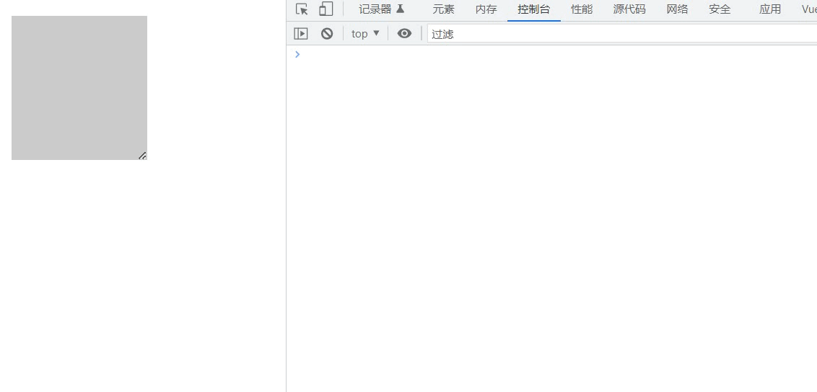Clear the console with the ban icon
This screenshot has width=817, height=392.
(327, 34)
